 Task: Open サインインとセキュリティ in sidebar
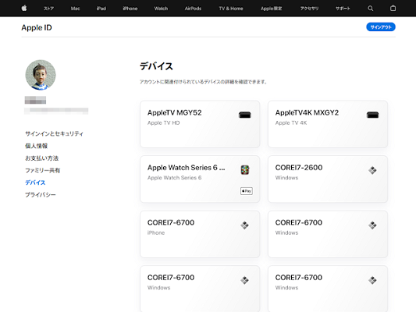(54, 133)
